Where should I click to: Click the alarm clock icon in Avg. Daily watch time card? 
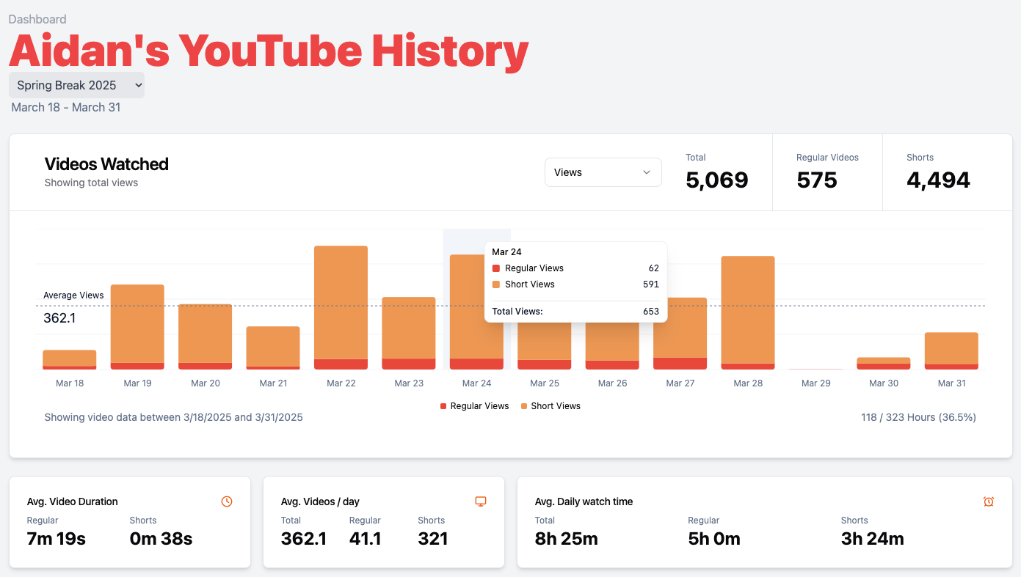(989, 501)
